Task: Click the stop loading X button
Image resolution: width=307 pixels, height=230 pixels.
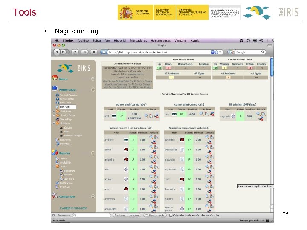Action: (84, 52)
